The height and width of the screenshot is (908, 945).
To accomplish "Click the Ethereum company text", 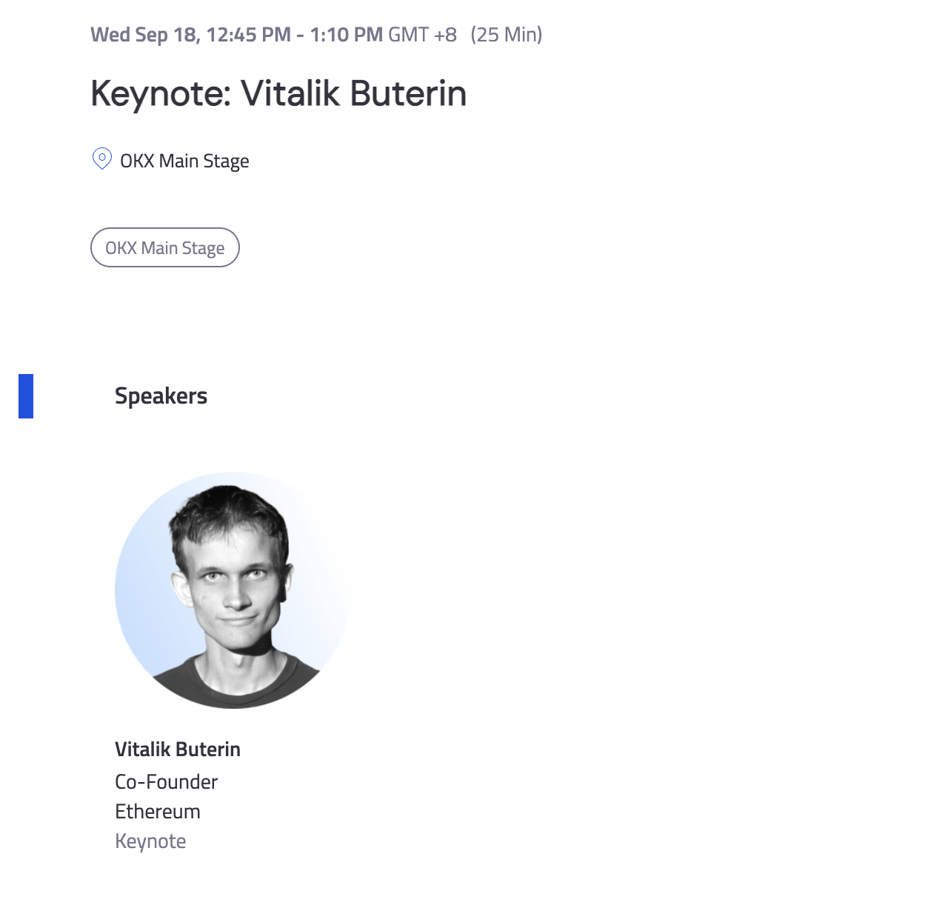I will 158,812.
